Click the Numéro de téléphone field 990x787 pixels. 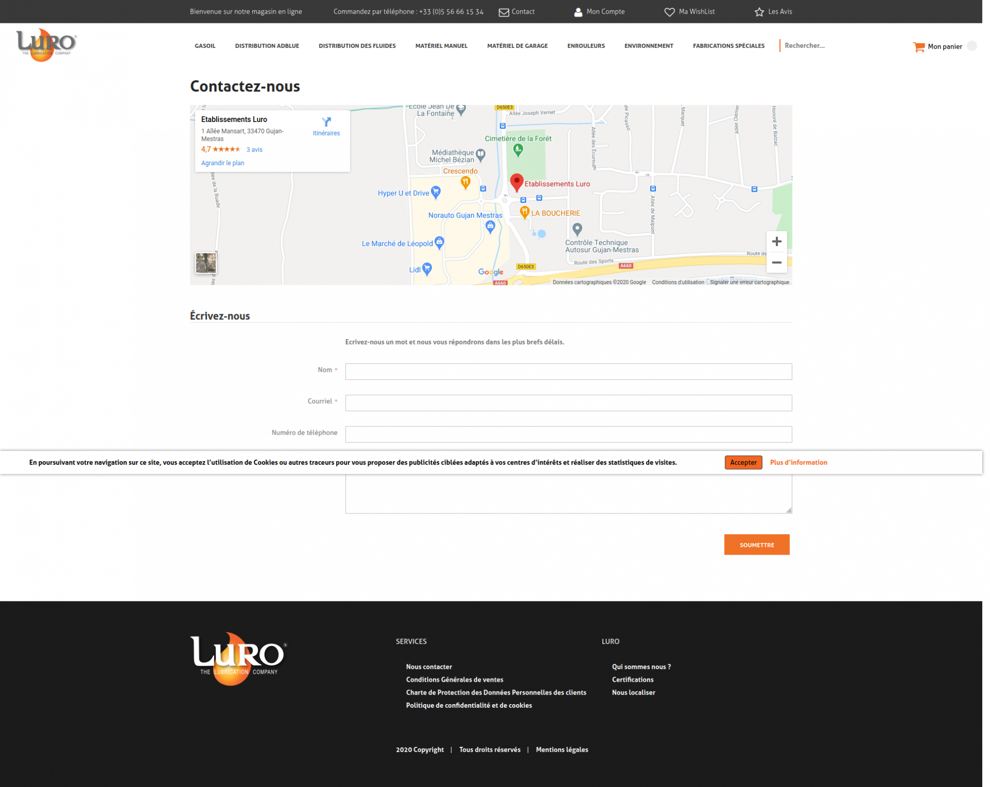click(568, 434)
